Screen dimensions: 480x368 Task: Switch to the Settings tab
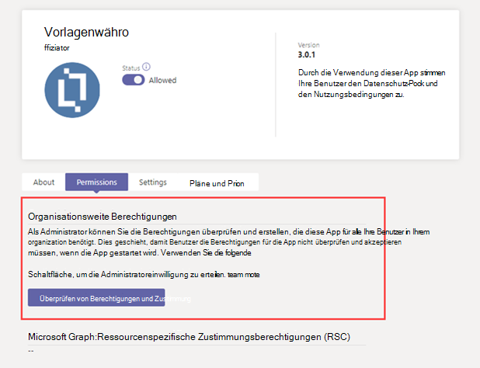click(153, 182)
